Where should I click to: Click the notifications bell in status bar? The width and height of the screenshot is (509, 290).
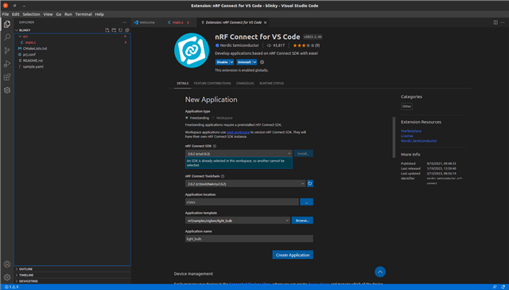[503, 287]
